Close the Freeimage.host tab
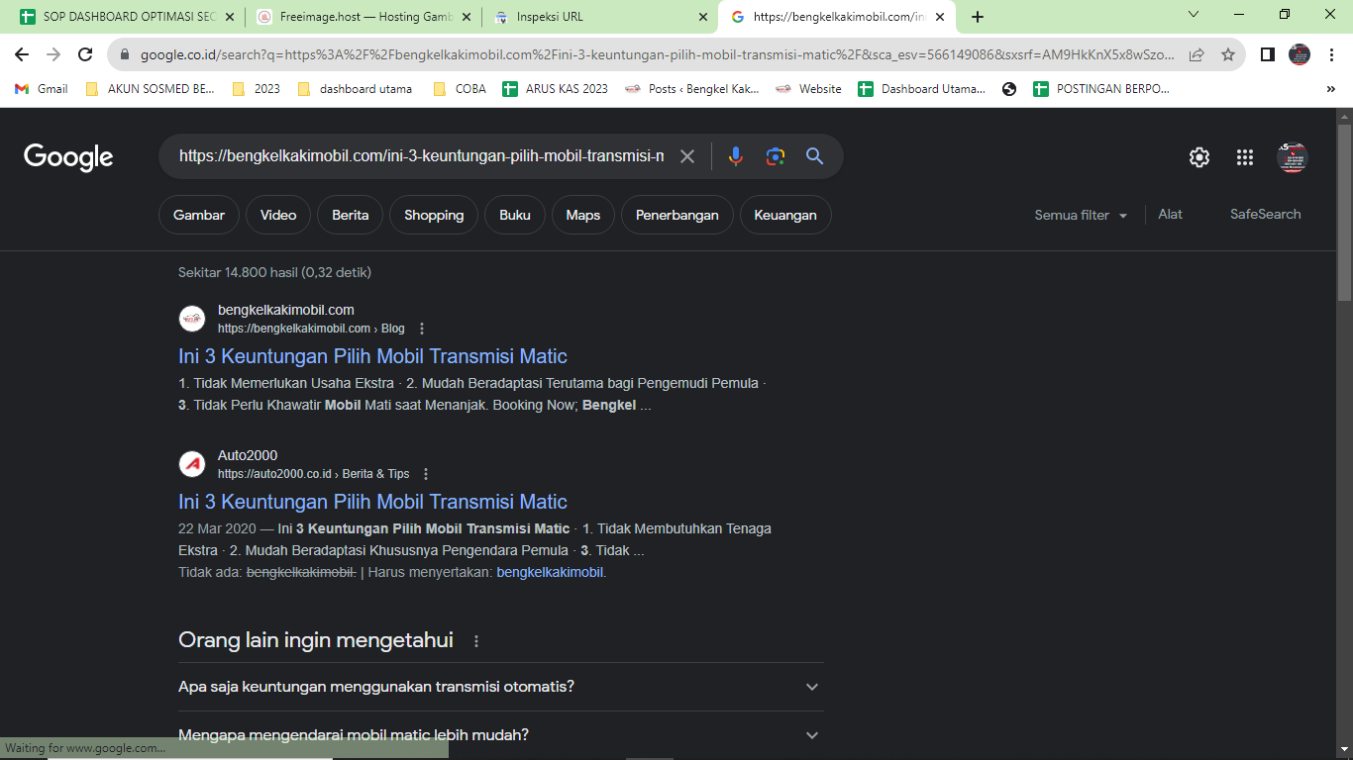 [x=468, y=17]
